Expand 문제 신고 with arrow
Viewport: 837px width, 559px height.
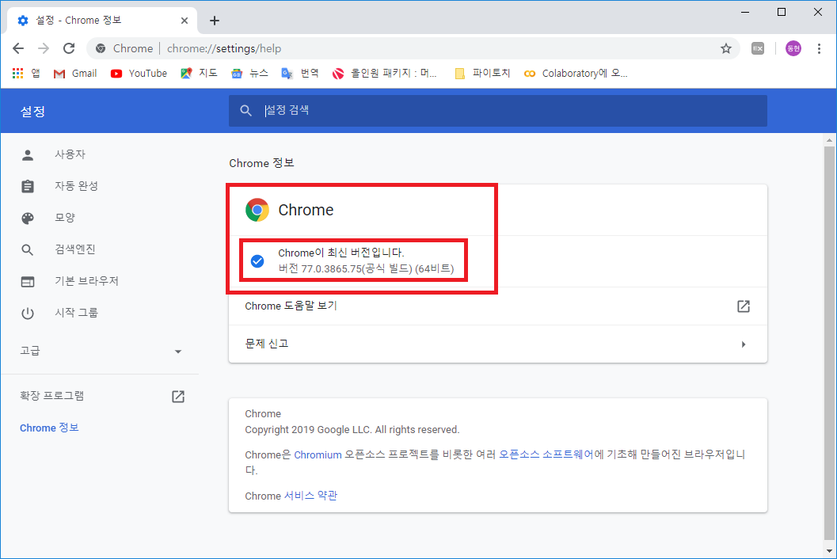(743, 344)
